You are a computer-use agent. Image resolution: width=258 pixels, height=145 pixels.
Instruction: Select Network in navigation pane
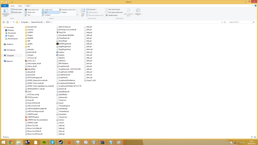tap(10, 61)
